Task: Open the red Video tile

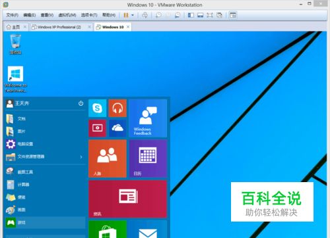Action: point(97,128)
